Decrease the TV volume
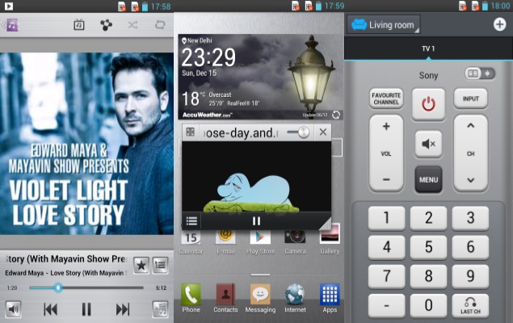This screenshot has width=513, height=323. point(386,179)
